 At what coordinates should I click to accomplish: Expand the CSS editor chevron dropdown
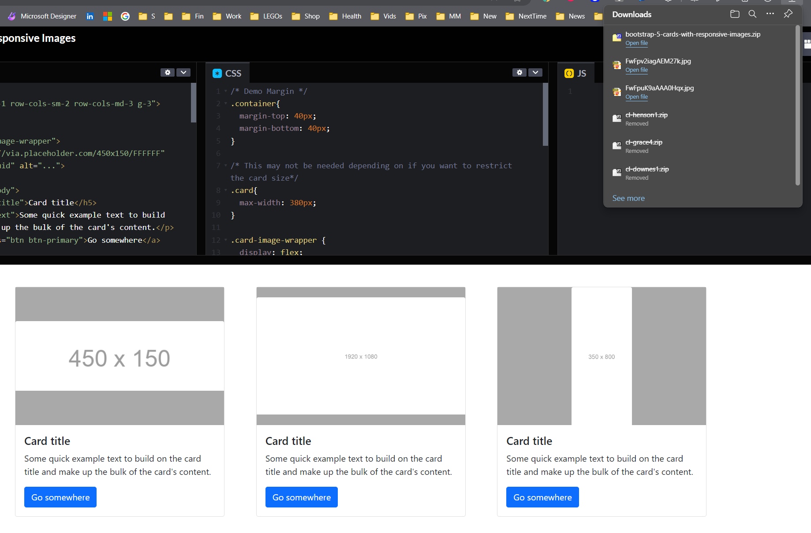coord(535,72)
